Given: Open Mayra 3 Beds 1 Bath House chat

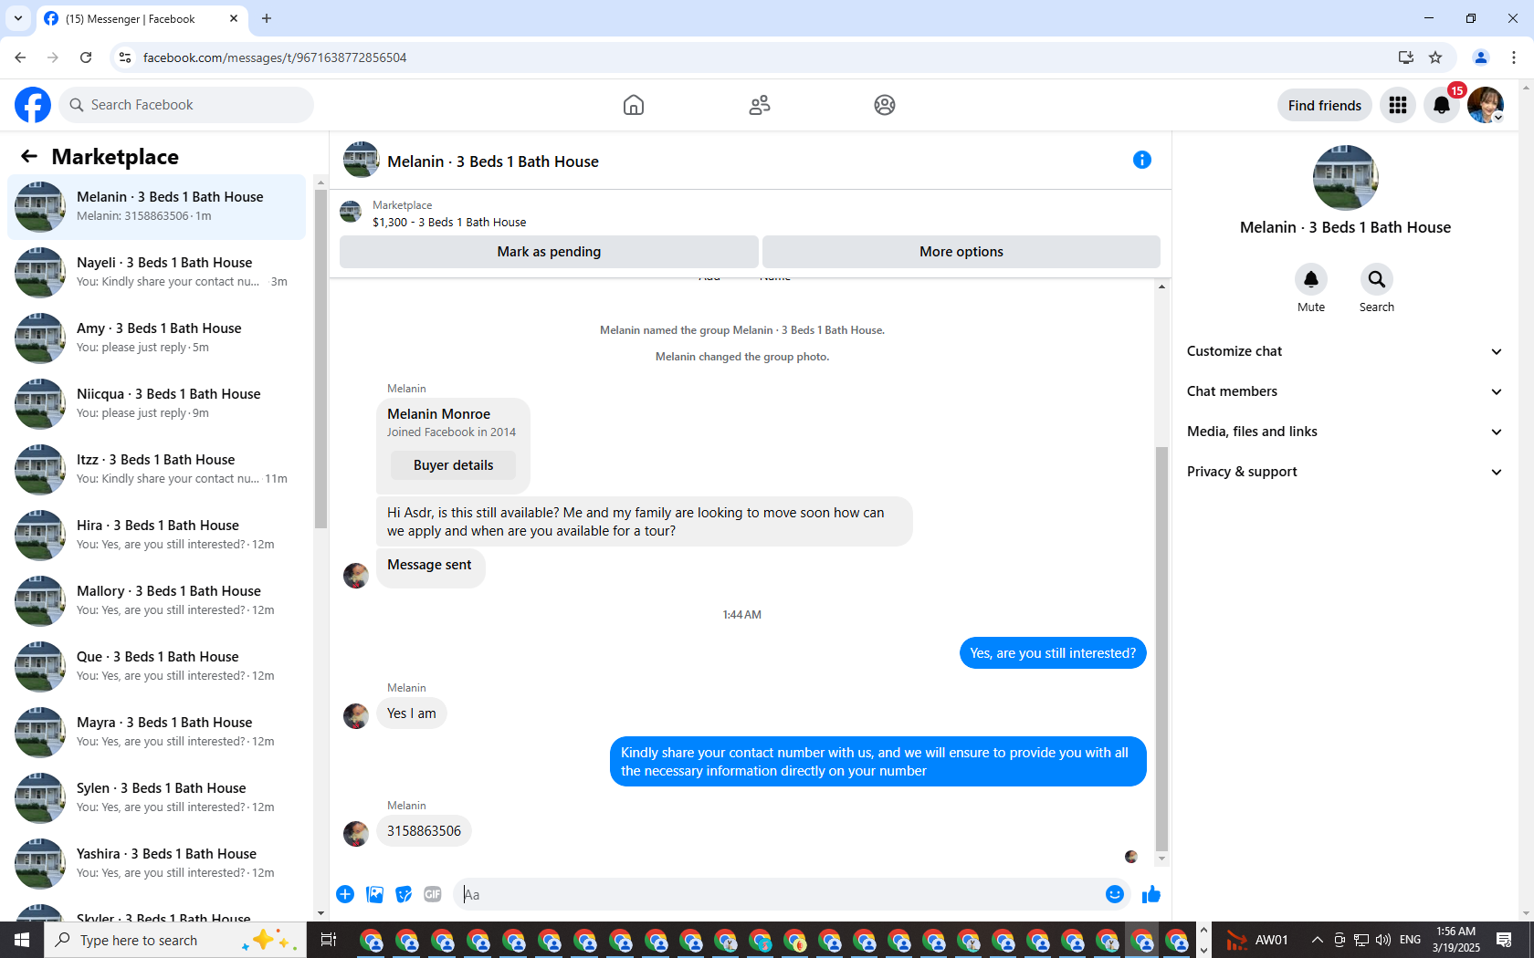Looking at the screenshot, I should (157, 733).
